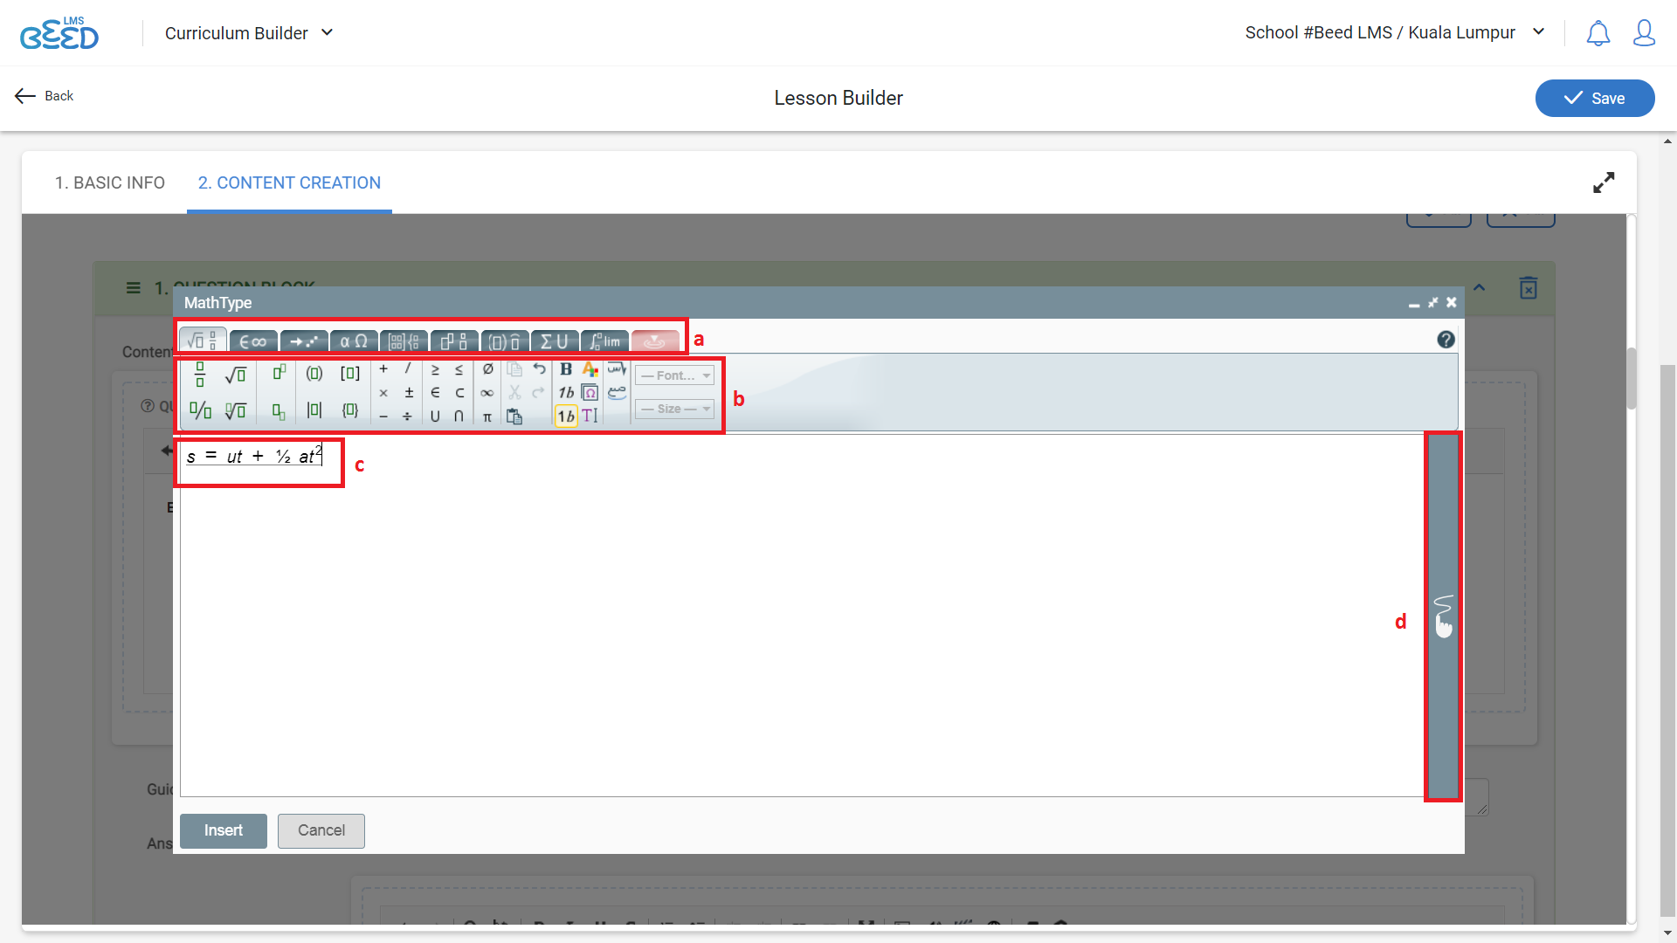Insert a subscript template
Image resolution: width=1677 pixels, height=943 pixels.
279,411
